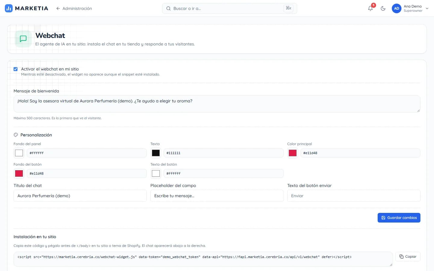Save with Guardar cambios button
This screenshot has width=434, height=271.
coord(399,218)
